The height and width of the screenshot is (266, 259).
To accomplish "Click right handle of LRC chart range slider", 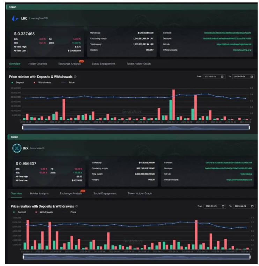I will (249, 127).
